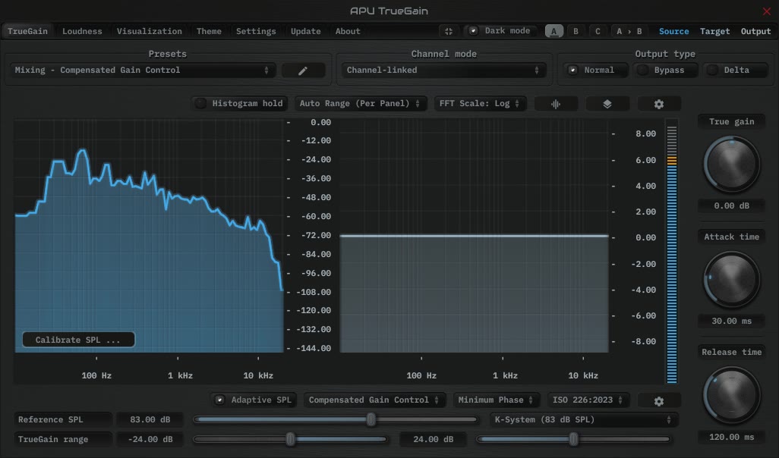Image resolution: width=779 pixels, height=458 pixels.
Task: Open the Update tab
Action: 305,31
